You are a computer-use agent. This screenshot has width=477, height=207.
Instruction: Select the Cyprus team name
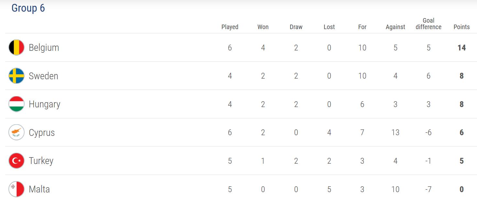coord(42,133)
